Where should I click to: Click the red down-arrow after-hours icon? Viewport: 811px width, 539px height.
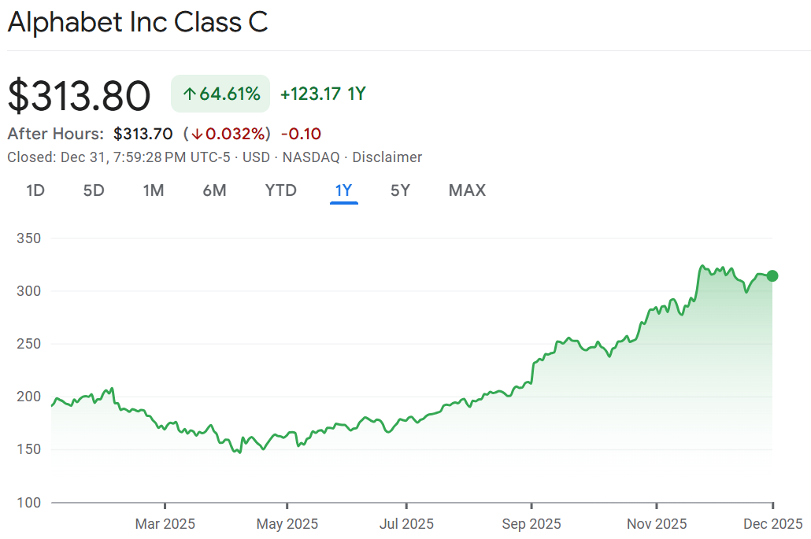coord(197,135)
